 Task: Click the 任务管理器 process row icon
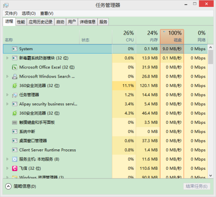tap(15, 95)
